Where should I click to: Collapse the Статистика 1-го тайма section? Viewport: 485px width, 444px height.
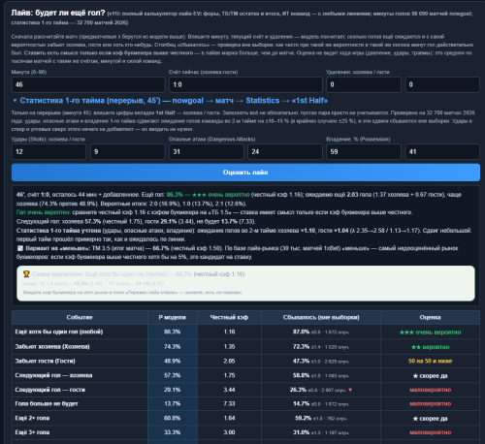point(174,101)
